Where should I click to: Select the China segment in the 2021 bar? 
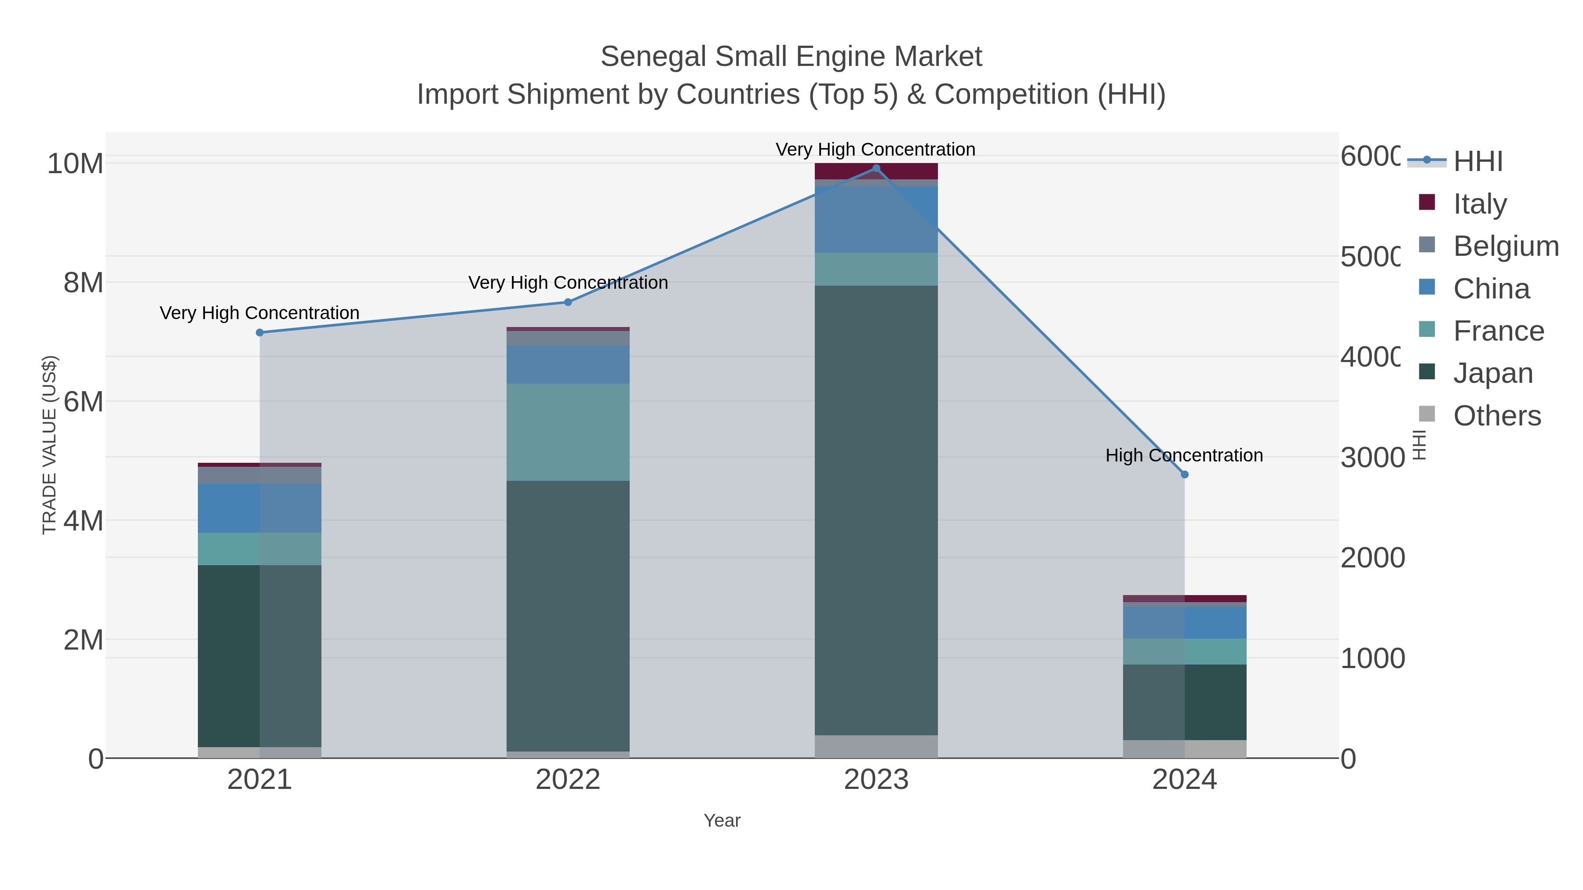[260, 508]
